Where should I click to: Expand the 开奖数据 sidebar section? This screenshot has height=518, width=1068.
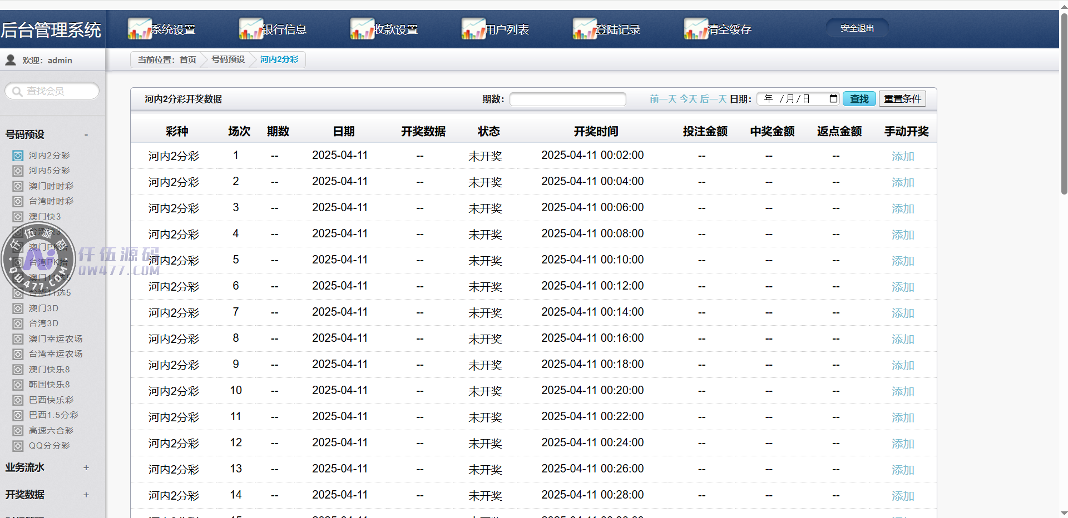coord(86,495)
